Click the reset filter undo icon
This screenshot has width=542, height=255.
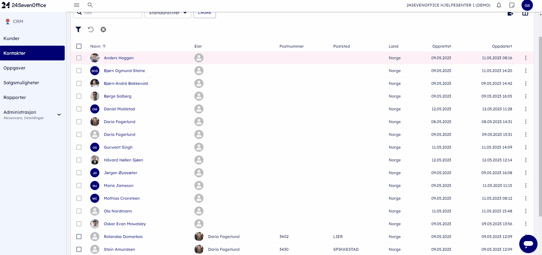click(x=91, y=29)
